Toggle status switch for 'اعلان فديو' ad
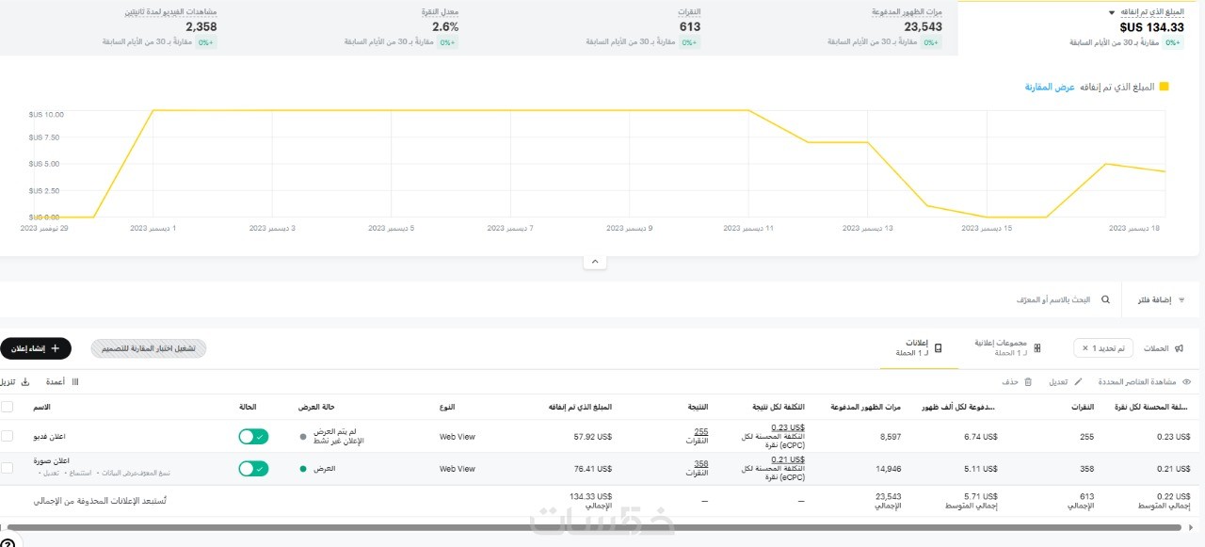Viewport: 1205px width, 547px height. (x=253, y=437)
